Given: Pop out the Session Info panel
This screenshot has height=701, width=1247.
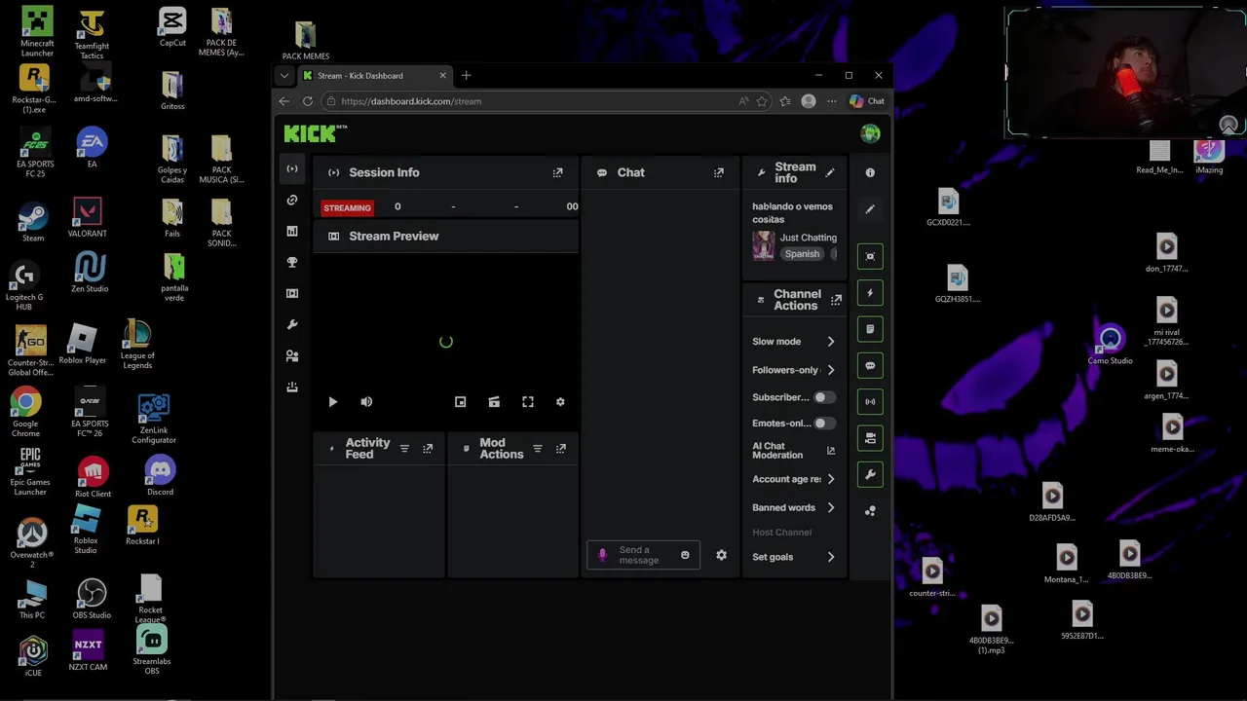Looking at the screenshot, I should pos(557,172).
